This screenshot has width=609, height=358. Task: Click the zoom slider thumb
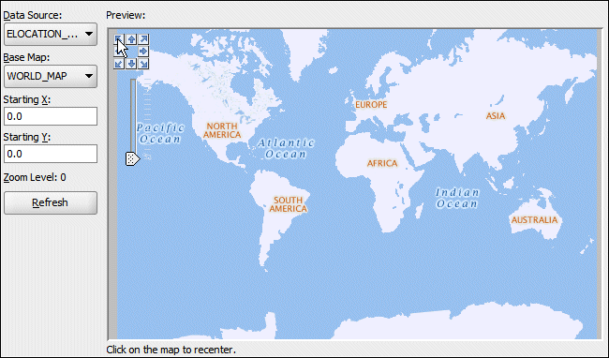(x=132, y=158)
